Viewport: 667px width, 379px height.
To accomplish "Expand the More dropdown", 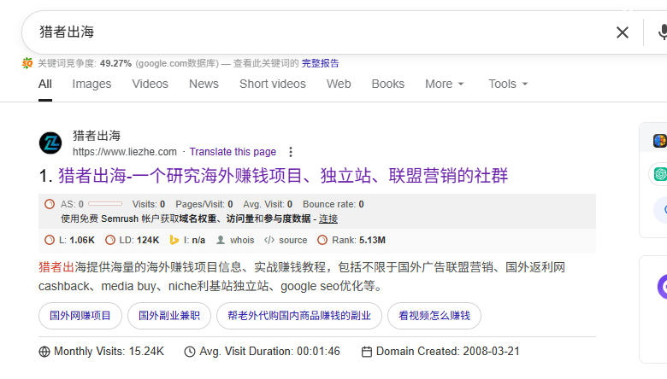I will [444, 84].
